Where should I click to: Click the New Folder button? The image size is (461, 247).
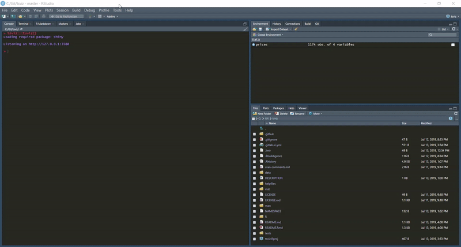[262, 113]
